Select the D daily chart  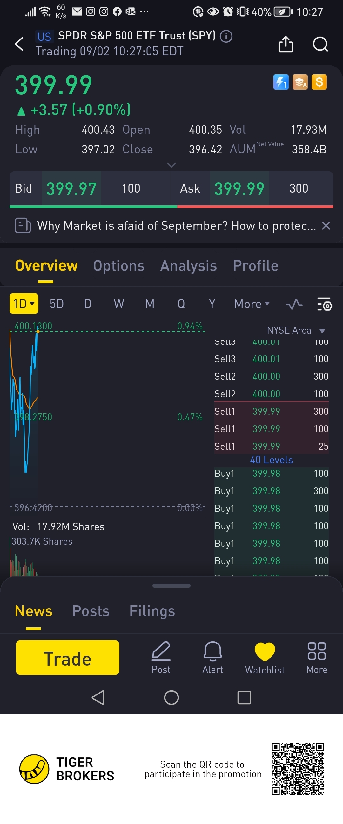point(88,304)
